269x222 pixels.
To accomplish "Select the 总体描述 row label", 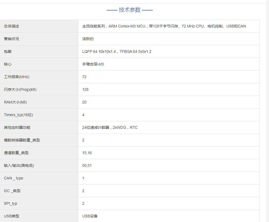I will coord(12,26).
